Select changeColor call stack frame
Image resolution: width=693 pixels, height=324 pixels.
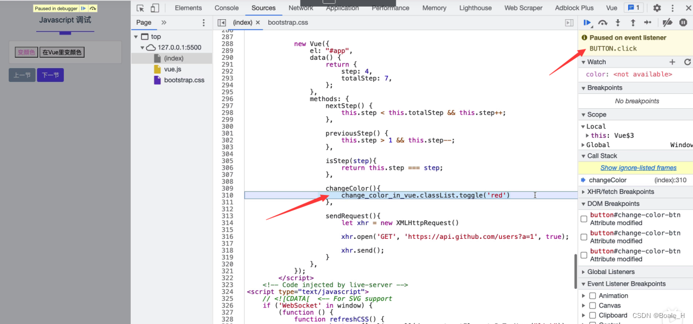click(635, 180)
